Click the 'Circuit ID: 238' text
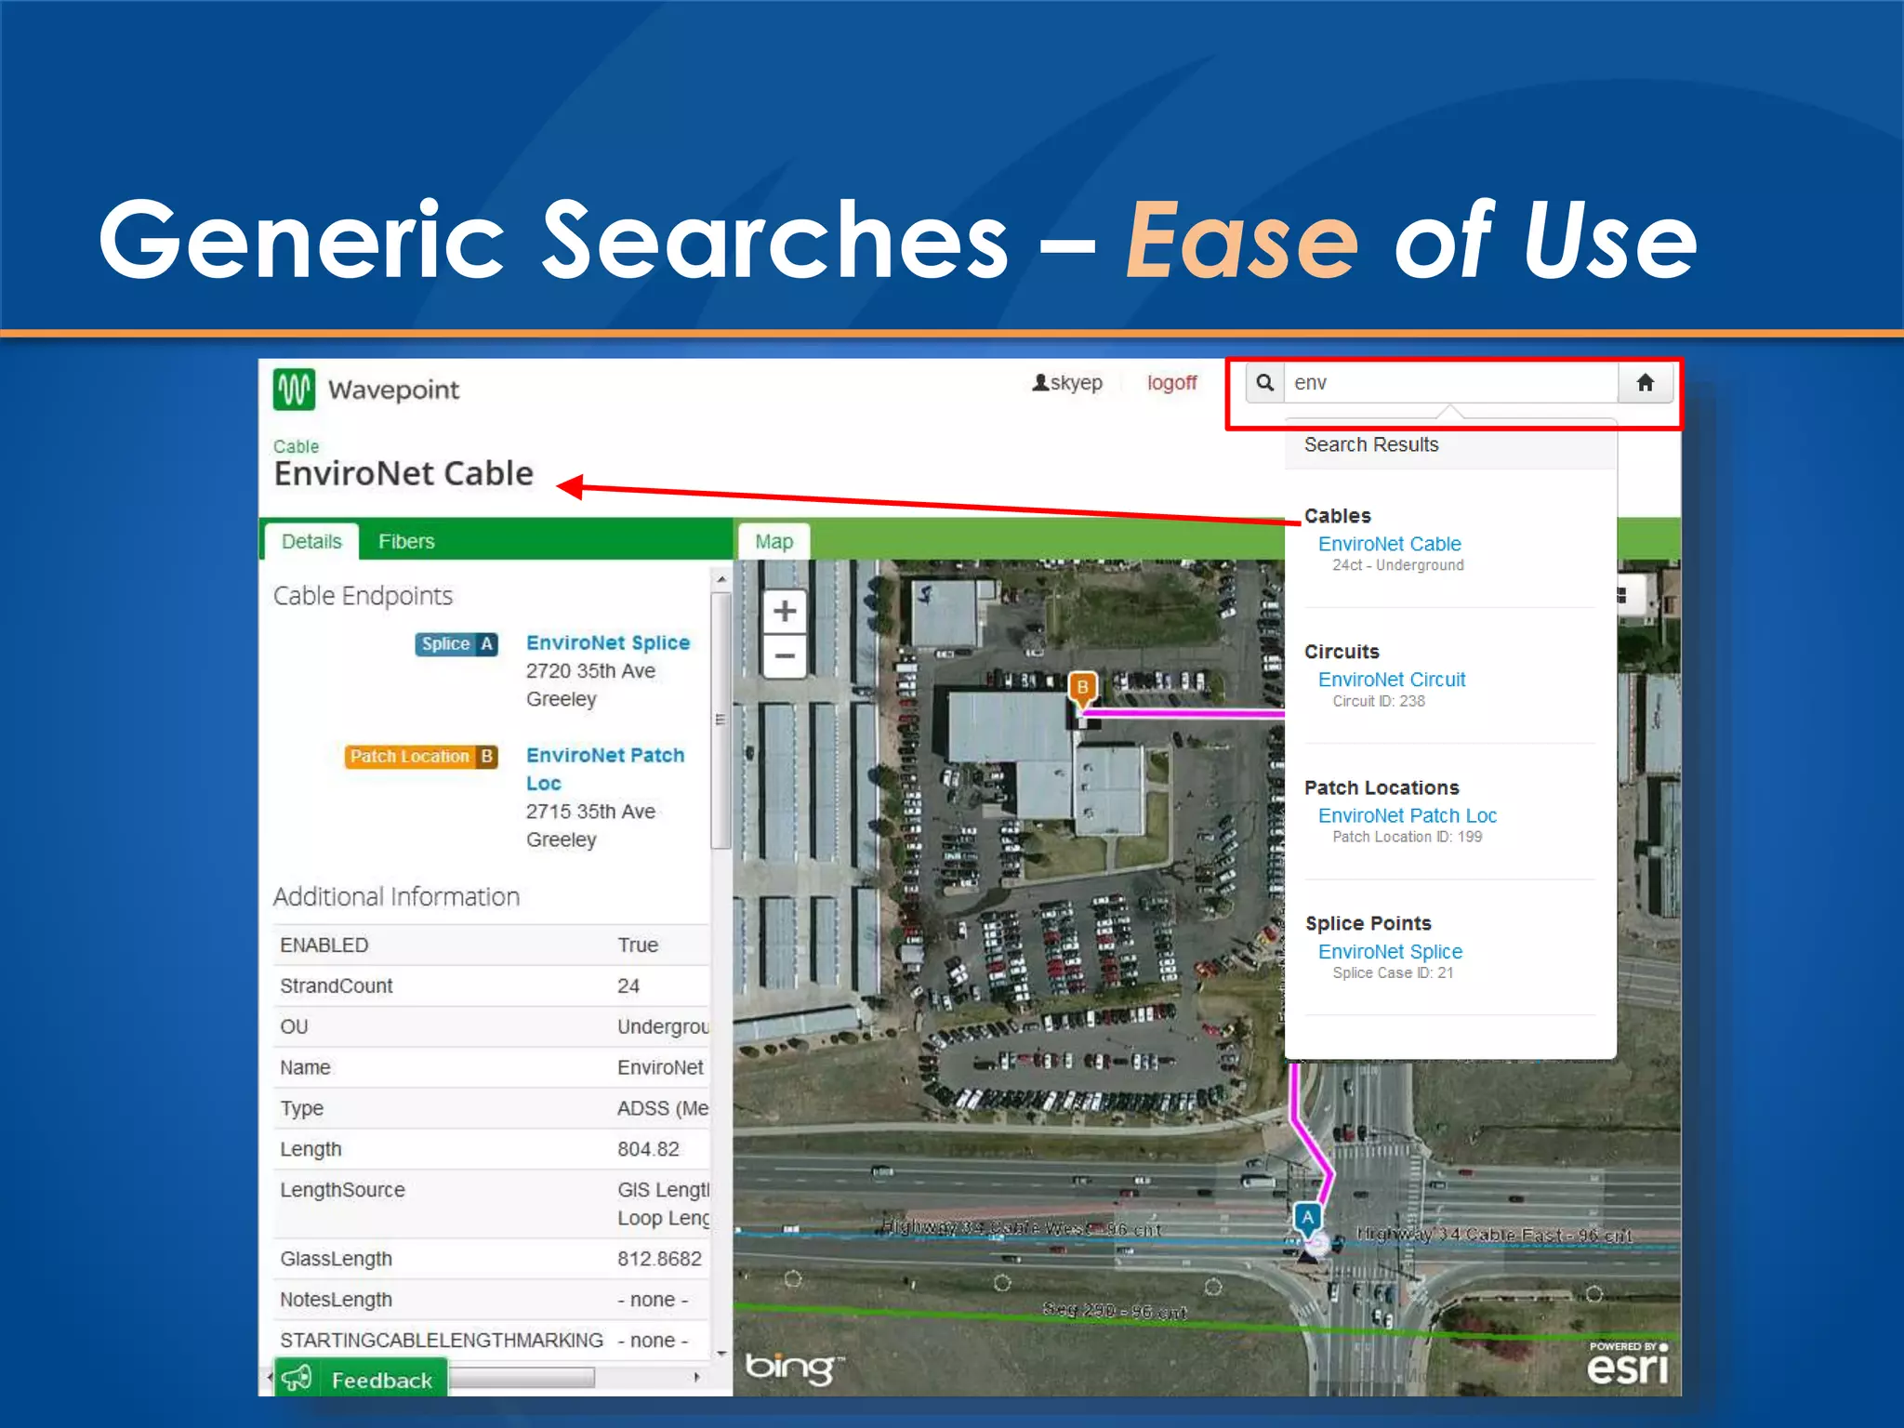 point(1379,701)
